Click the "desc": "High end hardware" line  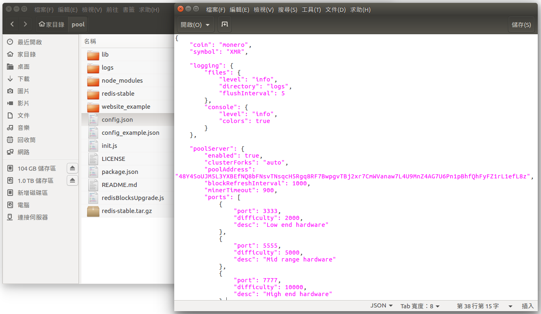click(x=283, y=294)
